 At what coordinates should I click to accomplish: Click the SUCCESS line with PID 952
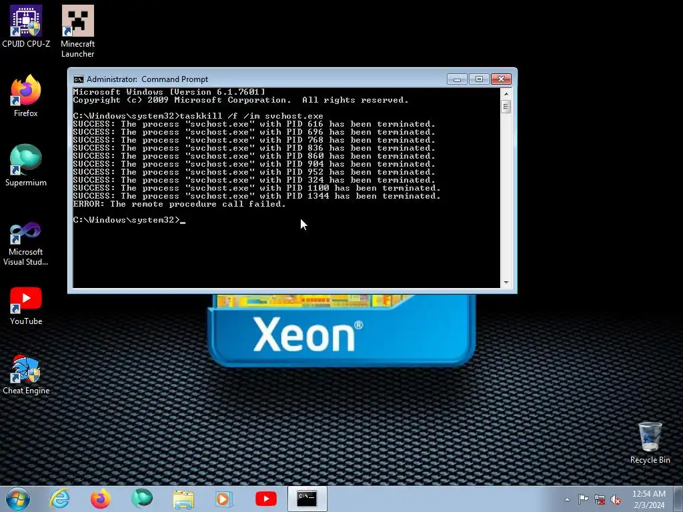254,172
